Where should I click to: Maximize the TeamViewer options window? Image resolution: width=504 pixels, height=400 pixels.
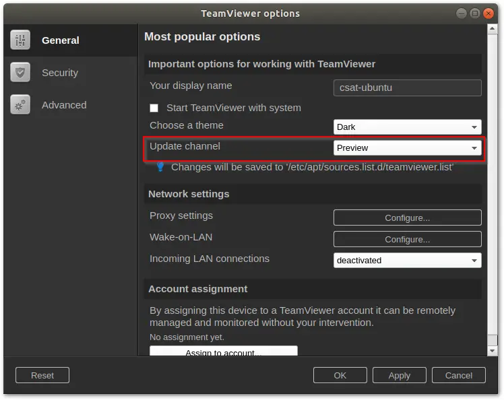point(475,13)
